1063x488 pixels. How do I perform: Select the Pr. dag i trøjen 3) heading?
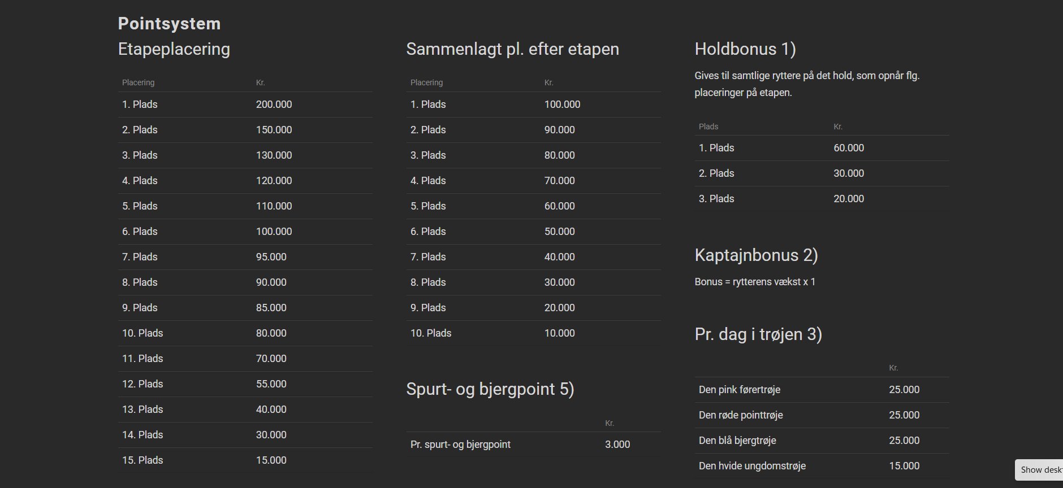758,334
